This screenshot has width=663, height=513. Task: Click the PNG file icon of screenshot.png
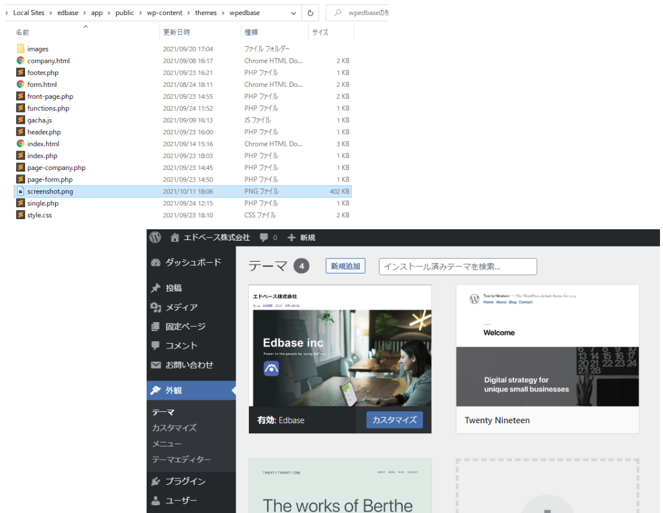pos(20,191)
